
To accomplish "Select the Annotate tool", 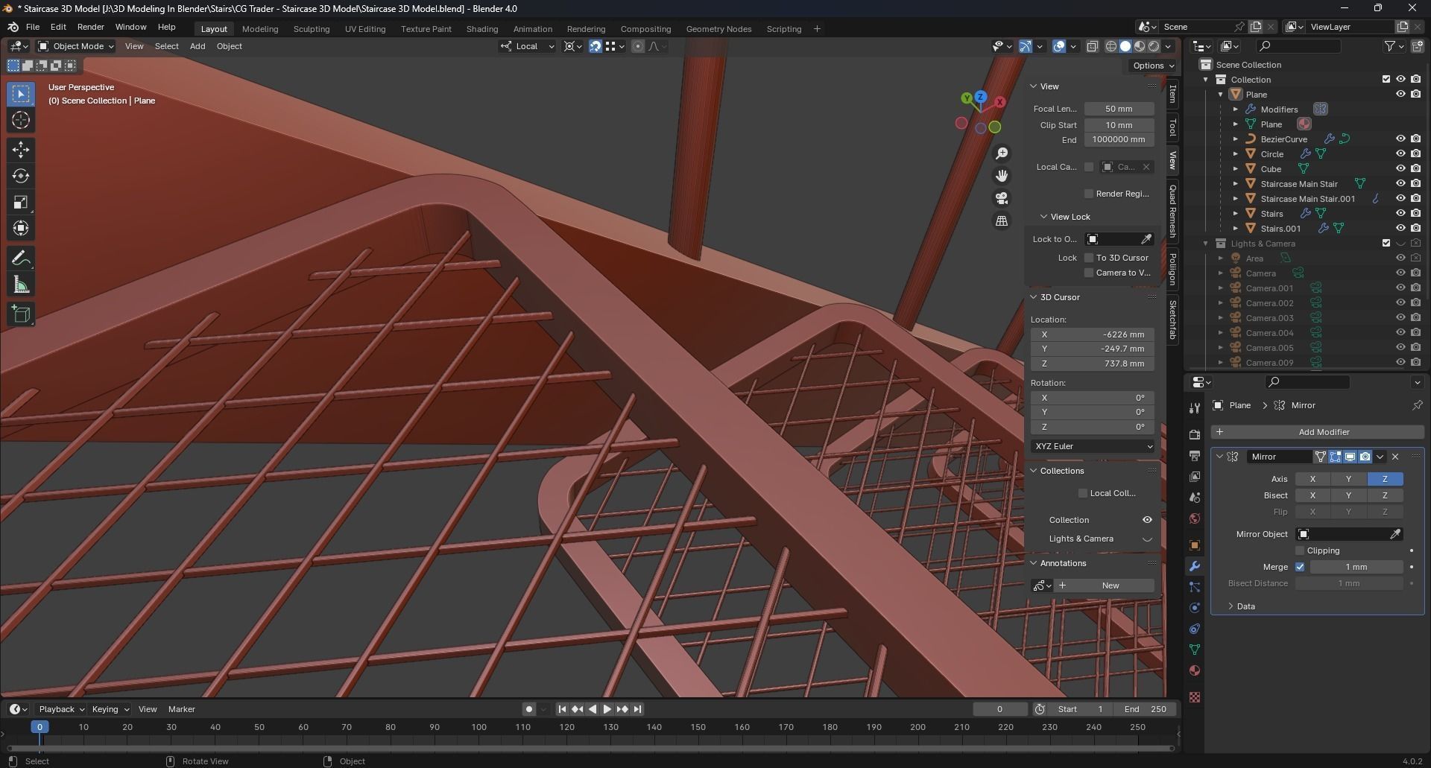I will click(21, 258).
